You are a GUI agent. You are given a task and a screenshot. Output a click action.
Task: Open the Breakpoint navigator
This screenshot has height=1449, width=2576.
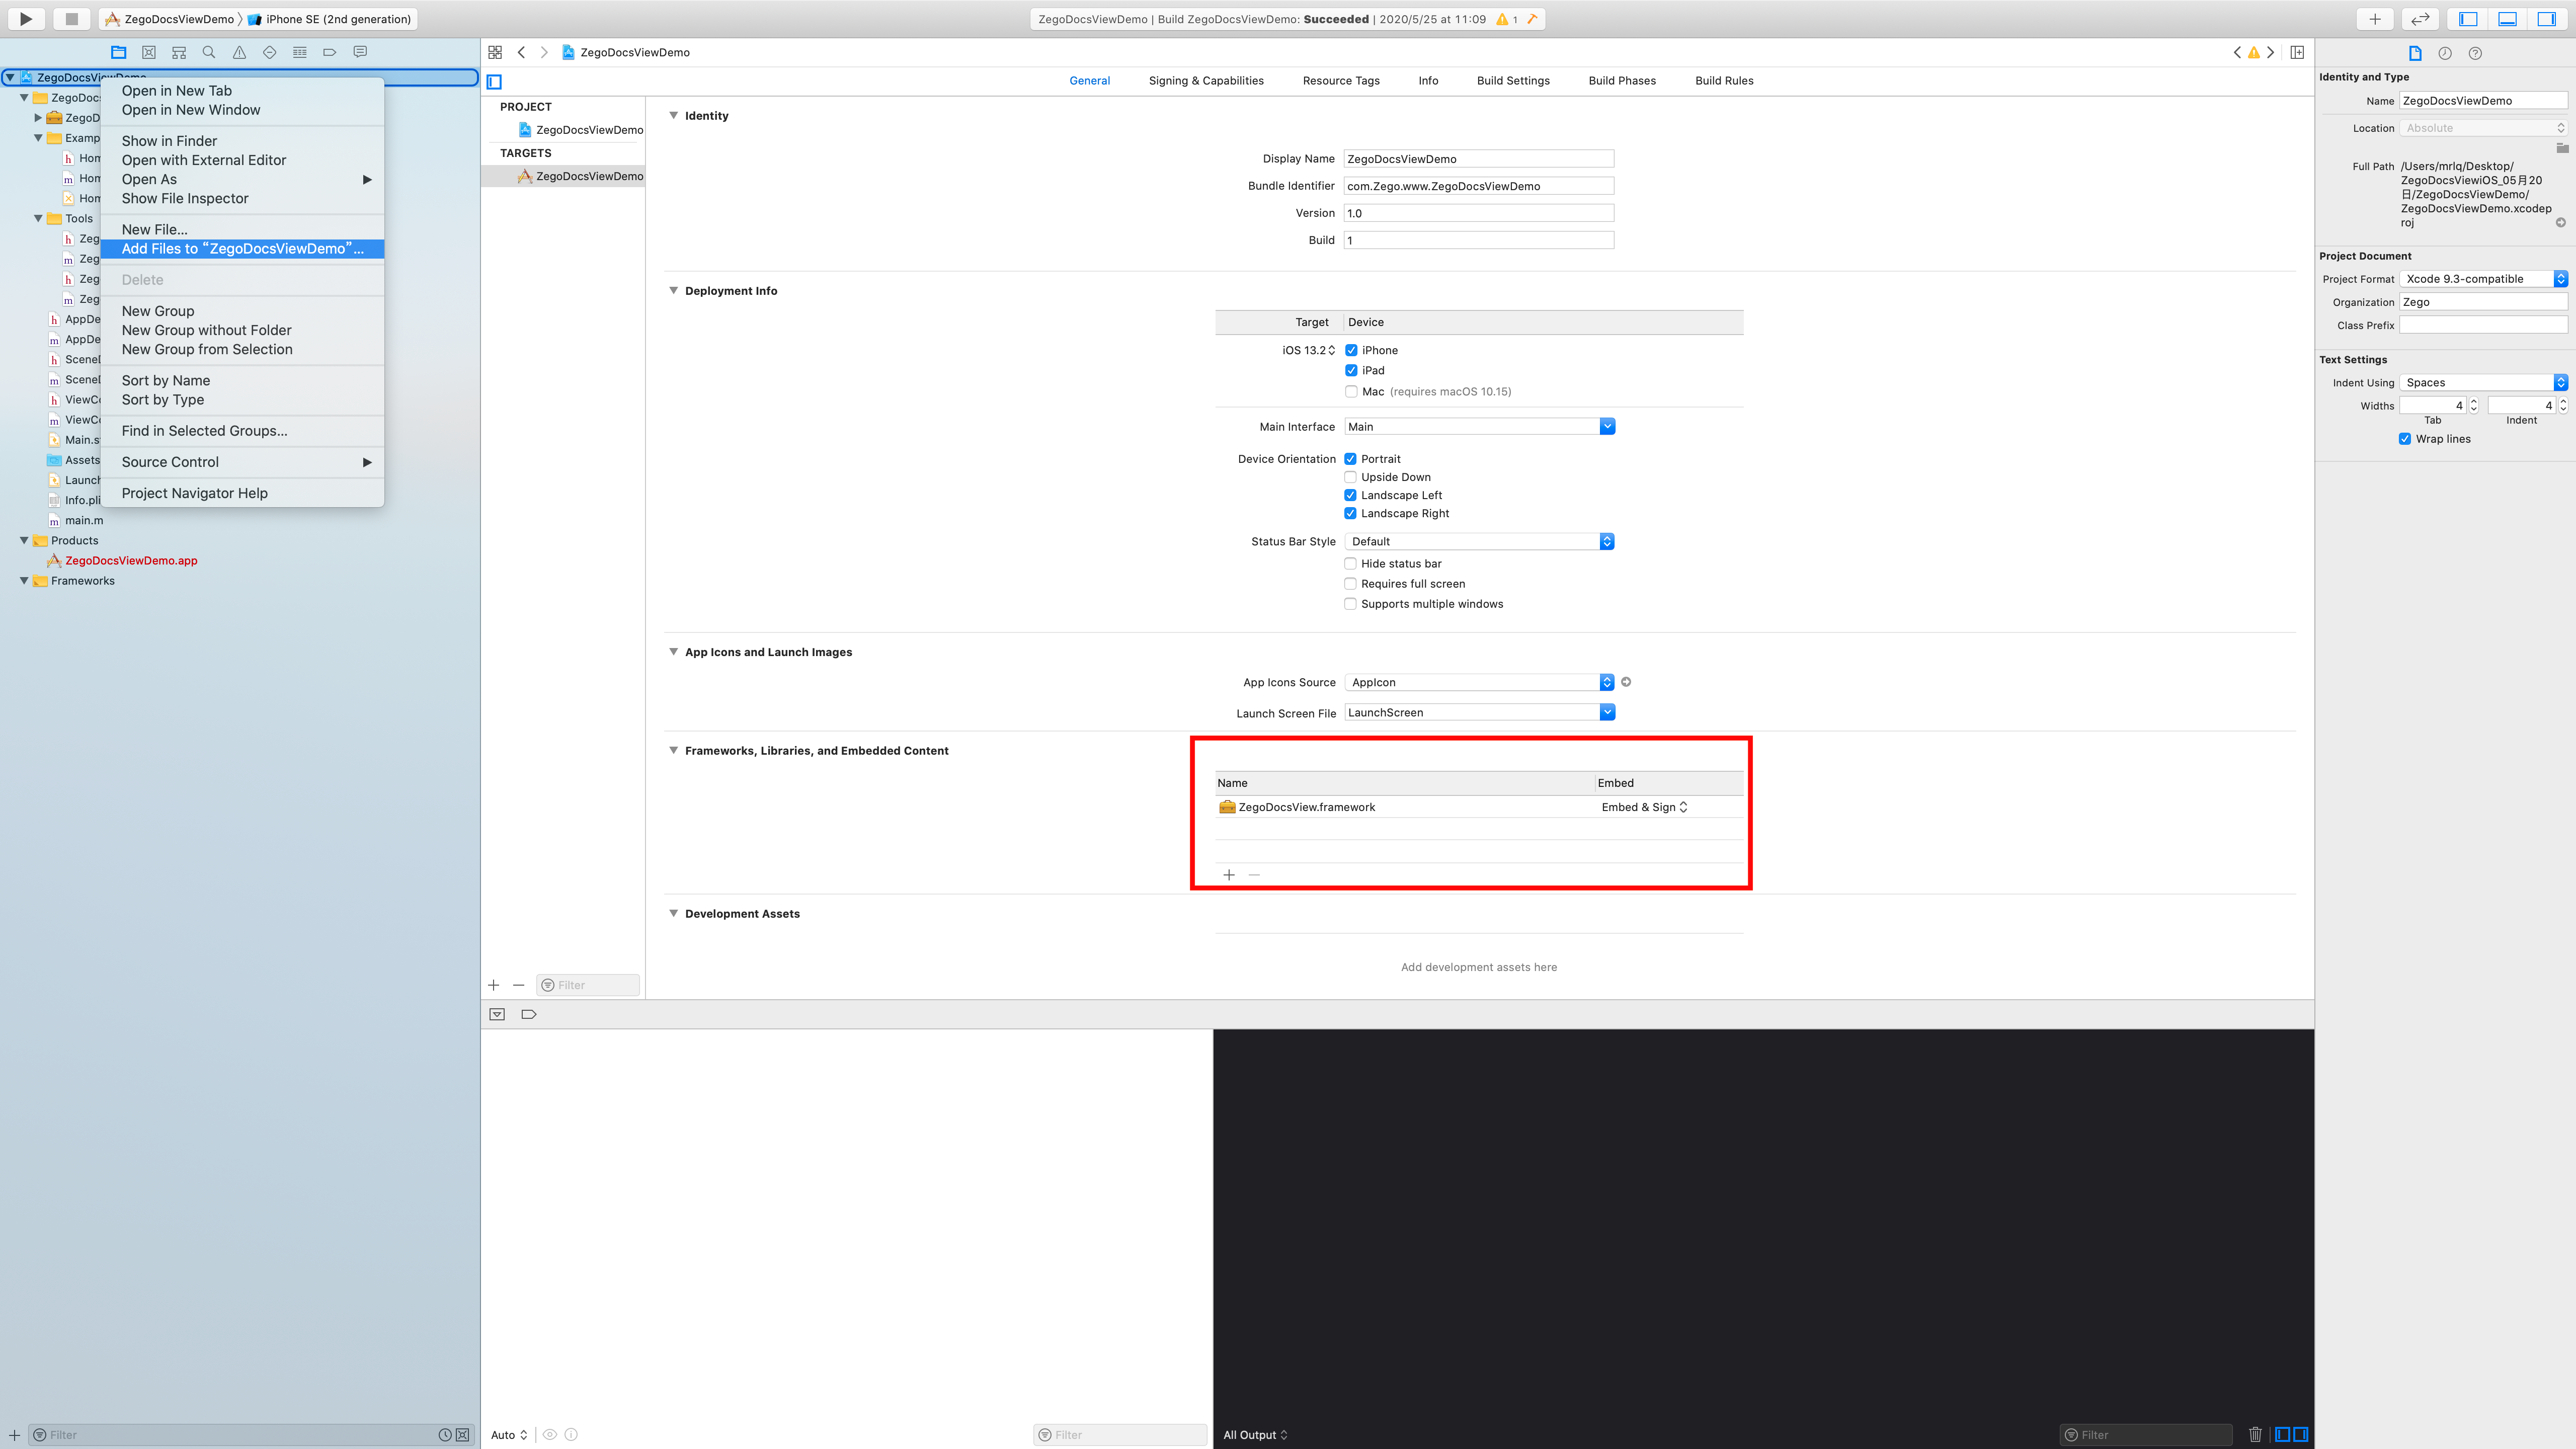click(x=329, y=52)
